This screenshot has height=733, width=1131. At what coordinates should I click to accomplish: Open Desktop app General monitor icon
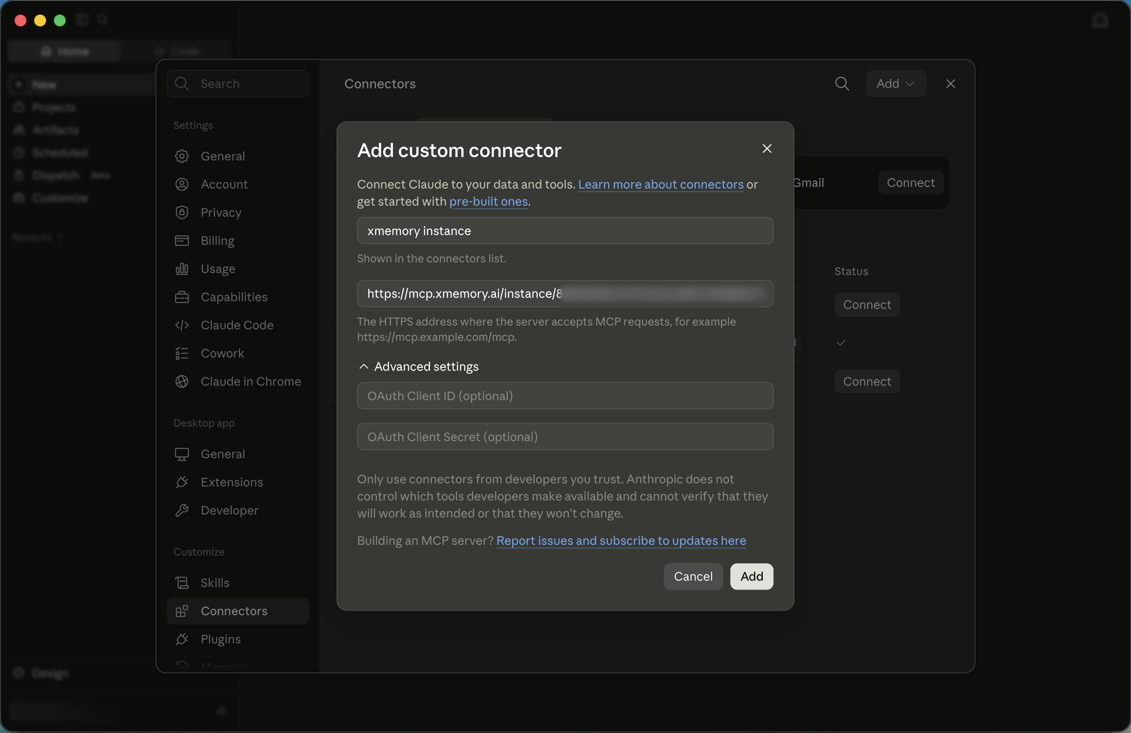[x=182, y=454]
